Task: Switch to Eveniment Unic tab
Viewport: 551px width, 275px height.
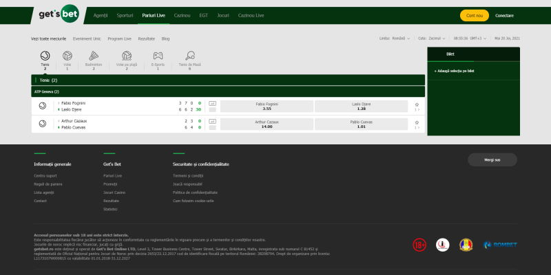Action: (x=87, y=39)
